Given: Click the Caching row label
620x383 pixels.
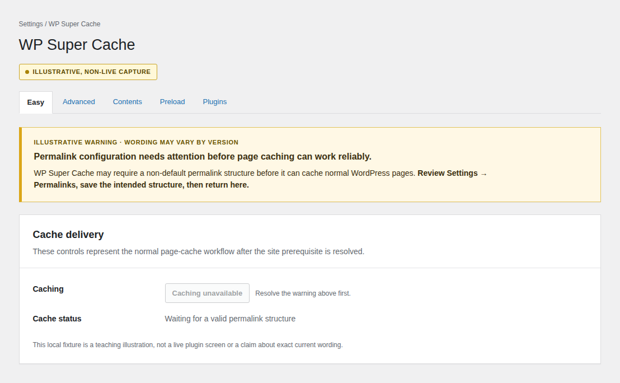Looking at the screenshot, I should (48, 289).
